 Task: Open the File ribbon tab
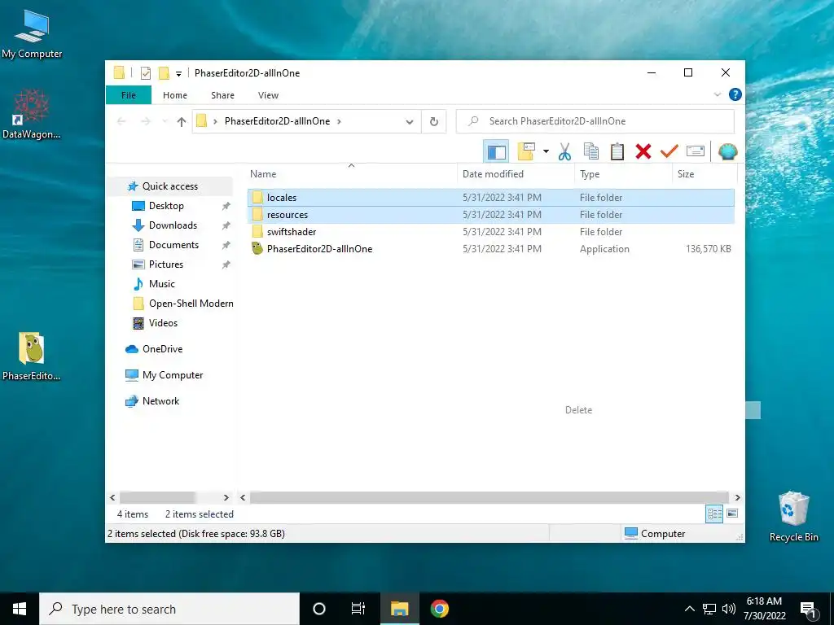(128, 95)
